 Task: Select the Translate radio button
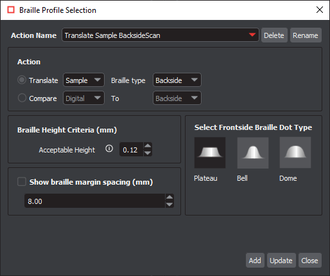(22, 80)
